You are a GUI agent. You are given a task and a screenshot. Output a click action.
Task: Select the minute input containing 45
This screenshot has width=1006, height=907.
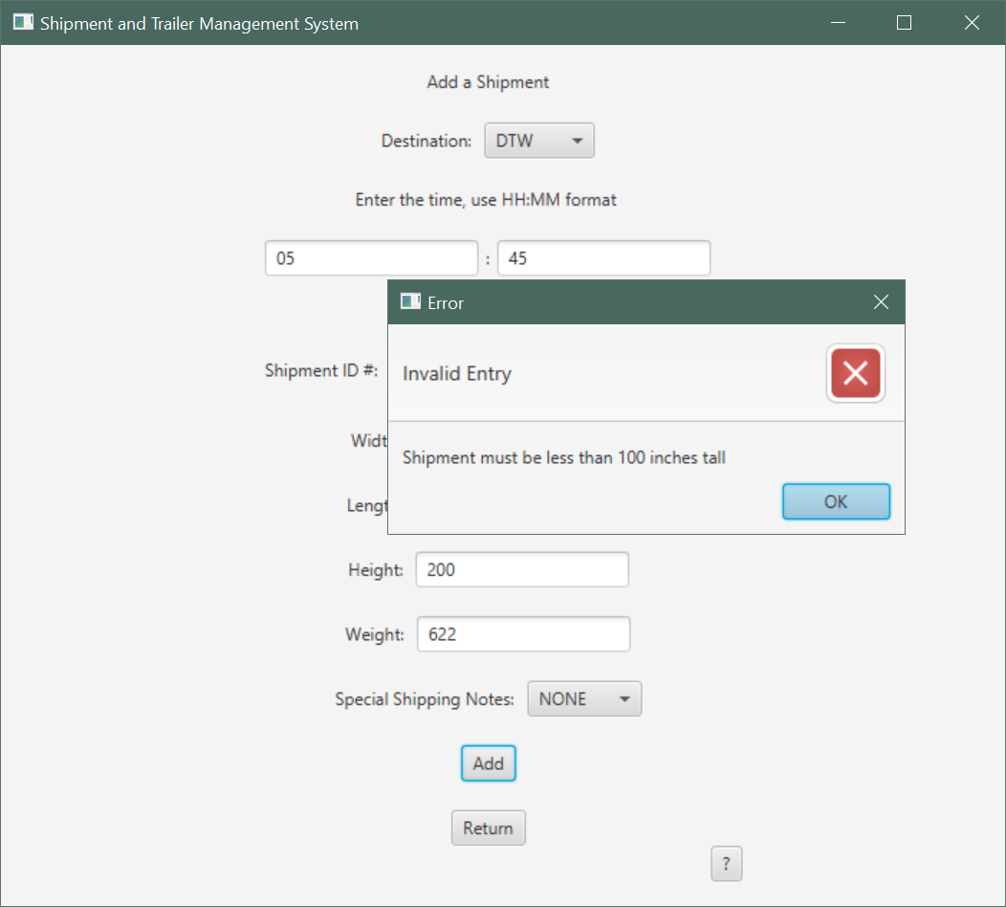tap(603, 257)
